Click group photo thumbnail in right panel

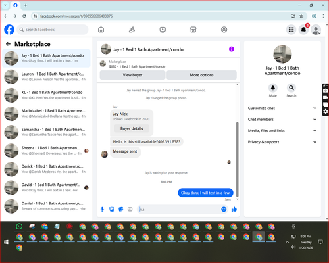click(282, 54)
